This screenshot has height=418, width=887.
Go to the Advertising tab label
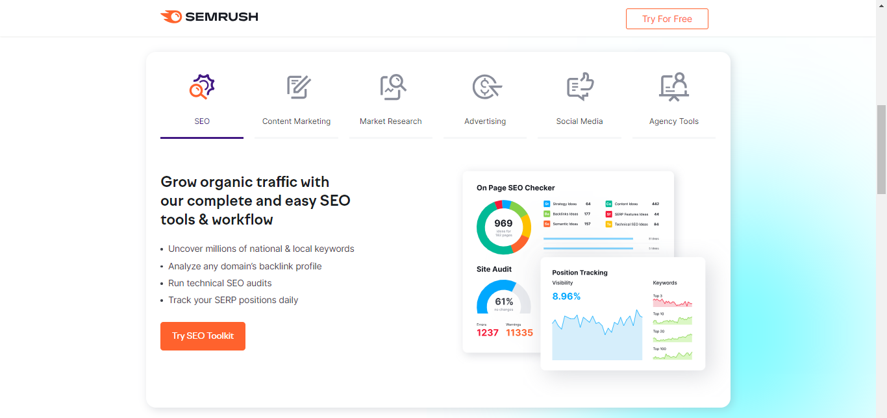tap(485, 121)
